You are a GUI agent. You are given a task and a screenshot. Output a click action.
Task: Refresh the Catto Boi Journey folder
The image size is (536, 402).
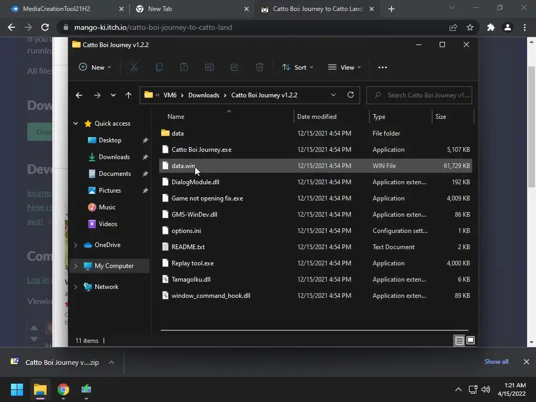(x=351, y=95)
